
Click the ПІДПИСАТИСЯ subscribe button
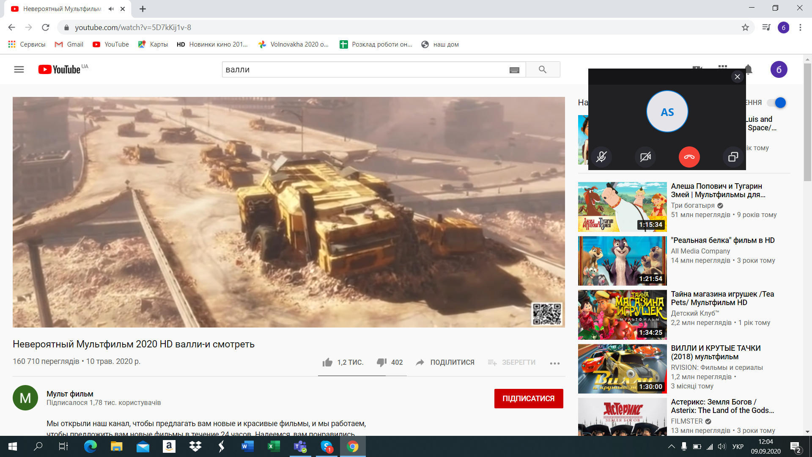tap(529, 399)
